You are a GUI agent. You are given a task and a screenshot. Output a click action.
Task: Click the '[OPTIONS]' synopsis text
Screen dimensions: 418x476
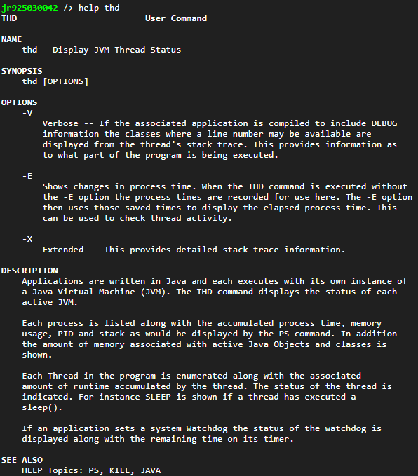(x=66, y=81)
